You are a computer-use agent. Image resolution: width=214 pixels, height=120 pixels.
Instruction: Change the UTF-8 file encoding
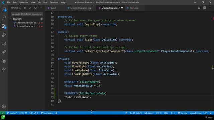click(x=158, y=113)
